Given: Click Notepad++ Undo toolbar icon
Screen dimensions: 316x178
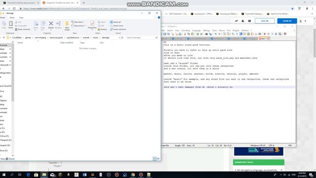Looking at the screenshot, I should point(197,34).
